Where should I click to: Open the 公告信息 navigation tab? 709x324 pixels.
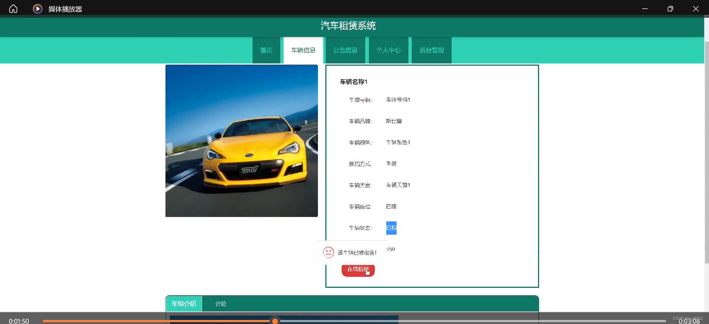(x=345, y=50)
